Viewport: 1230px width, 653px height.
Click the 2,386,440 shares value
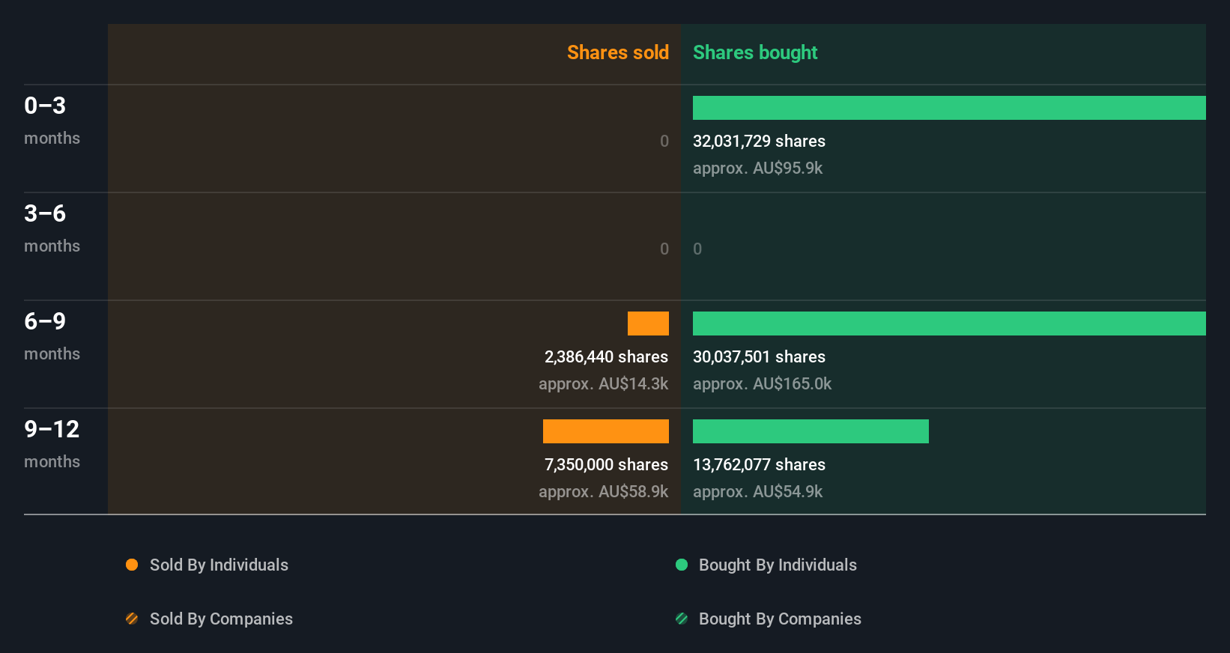coord(606,356)
